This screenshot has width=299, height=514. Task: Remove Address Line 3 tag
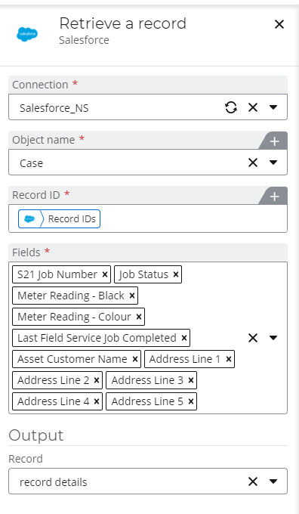coord(190,380)
